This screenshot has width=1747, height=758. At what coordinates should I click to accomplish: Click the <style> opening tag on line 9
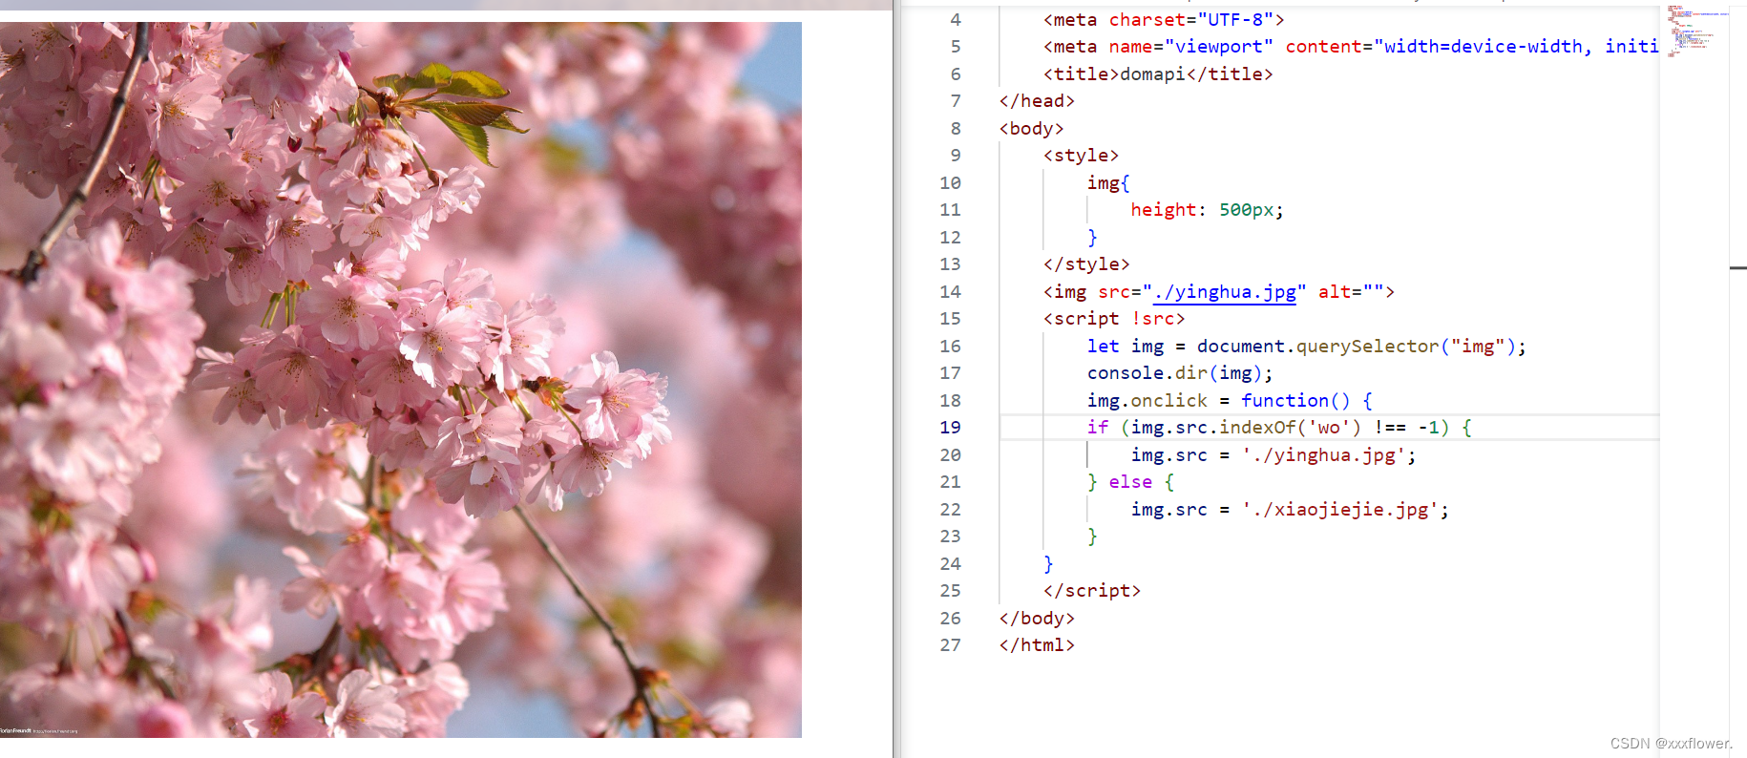(x=1081, y=156)
